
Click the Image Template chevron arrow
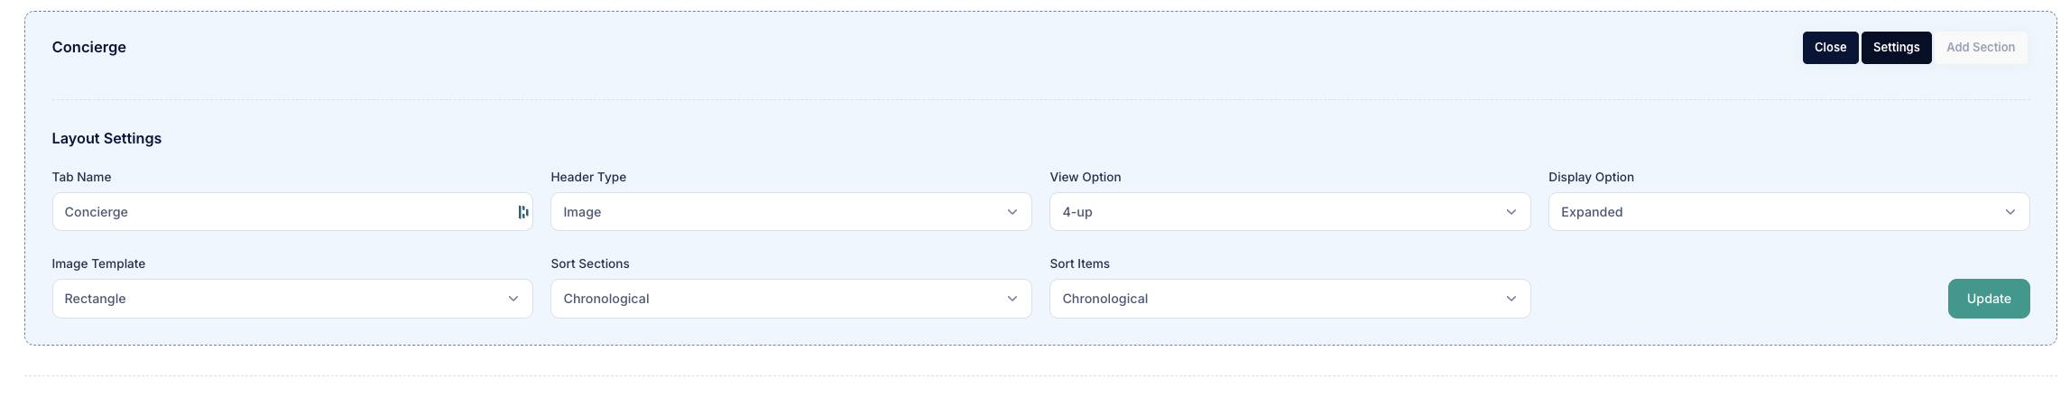coord(513,299)
